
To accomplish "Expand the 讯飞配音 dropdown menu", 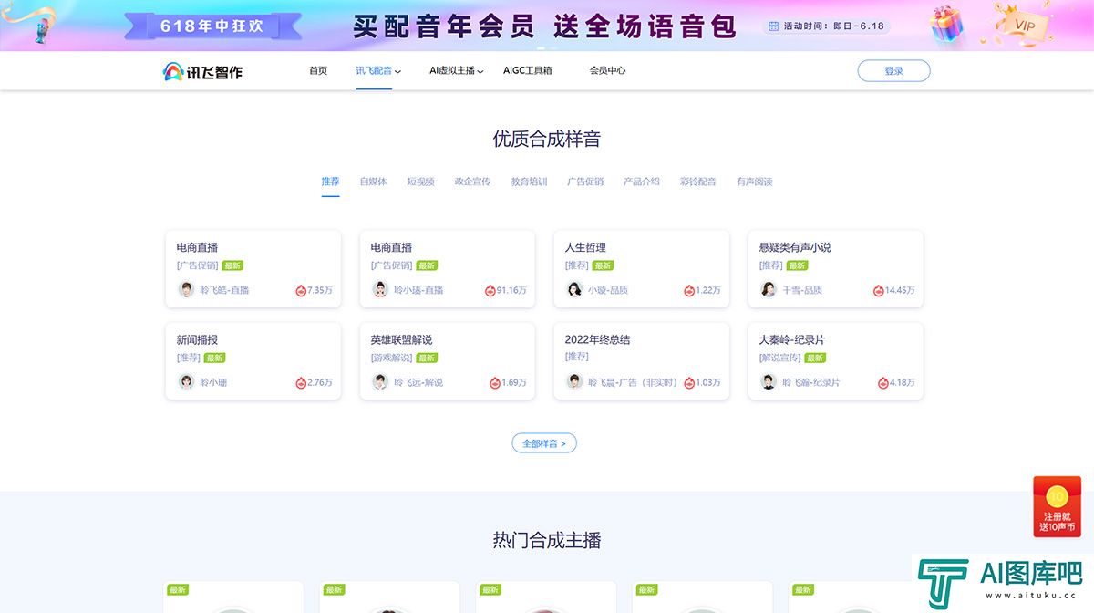I will [x=378, y=70].
